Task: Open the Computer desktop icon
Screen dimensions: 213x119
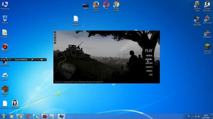Action: [x=5, y=5]
